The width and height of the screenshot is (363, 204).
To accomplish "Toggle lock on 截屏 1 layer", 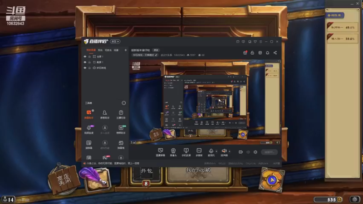I will (89, 62).
